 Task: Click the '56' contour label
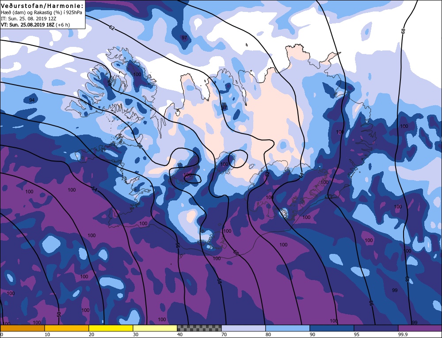178,245
